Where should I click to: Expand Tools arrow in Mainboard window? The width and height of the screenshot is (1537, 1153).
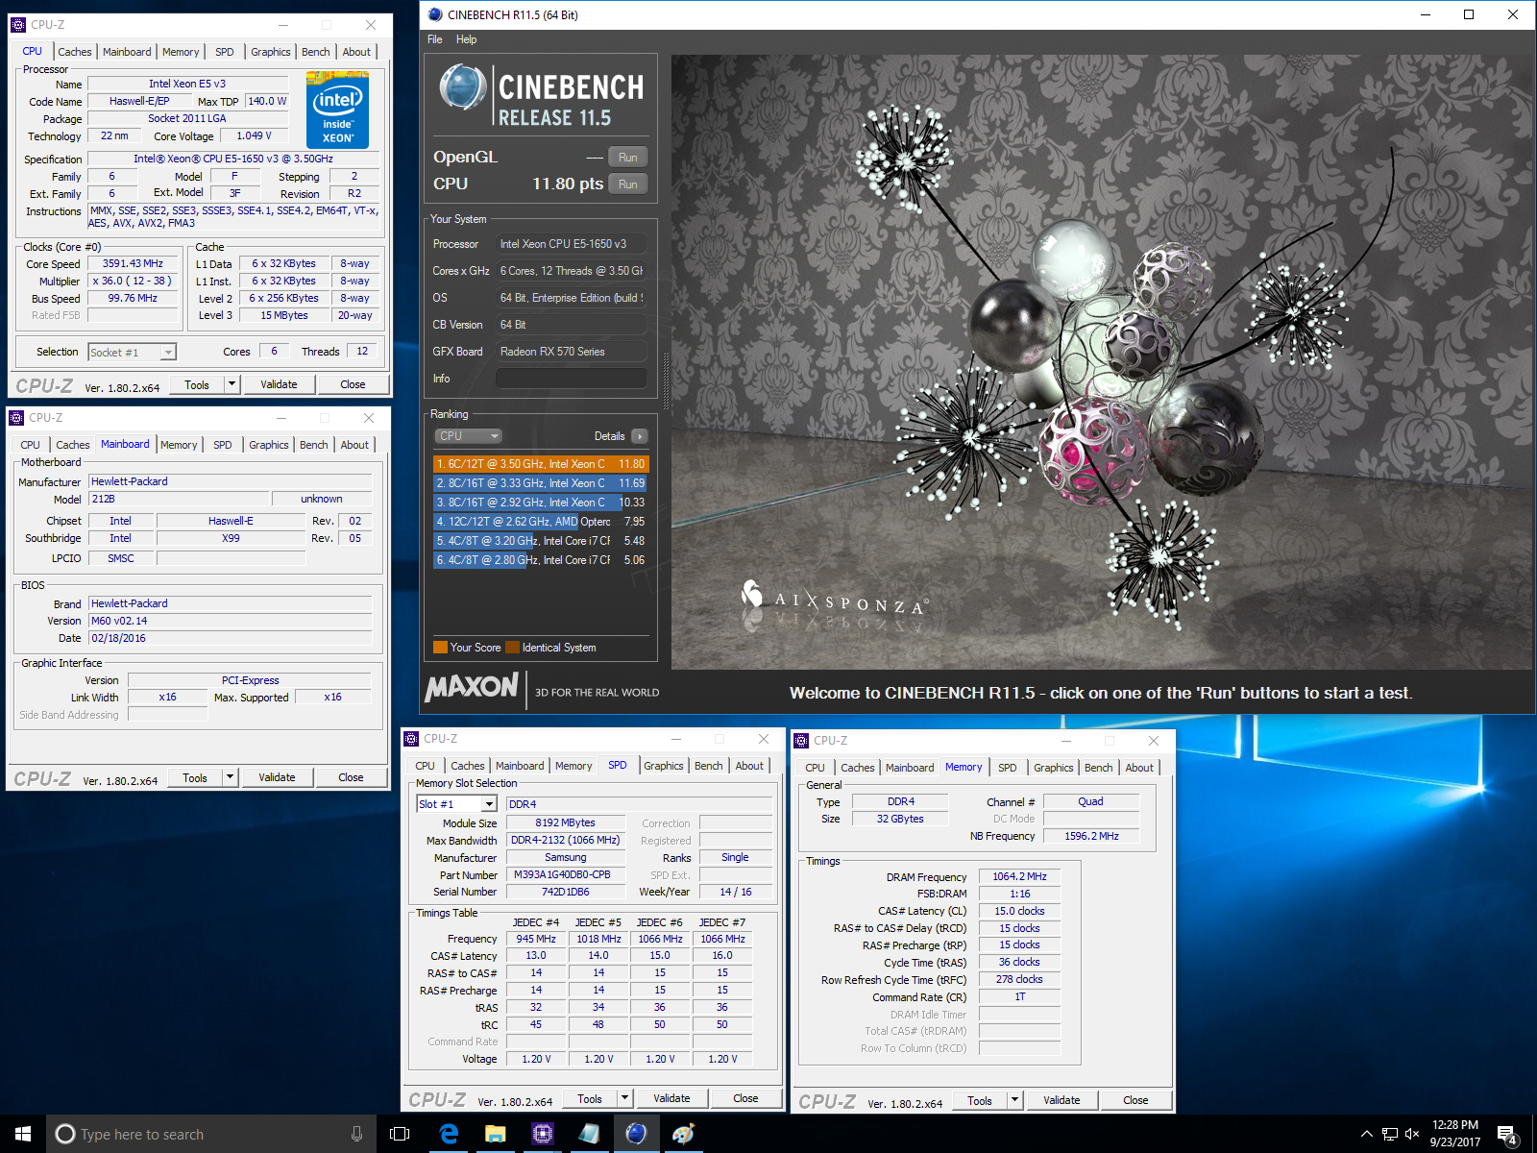point(230,777)
